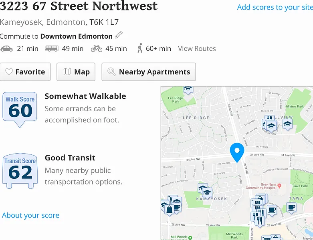
Task: Edit commute destination with the pencil icon
Action: tap(119, 35)
